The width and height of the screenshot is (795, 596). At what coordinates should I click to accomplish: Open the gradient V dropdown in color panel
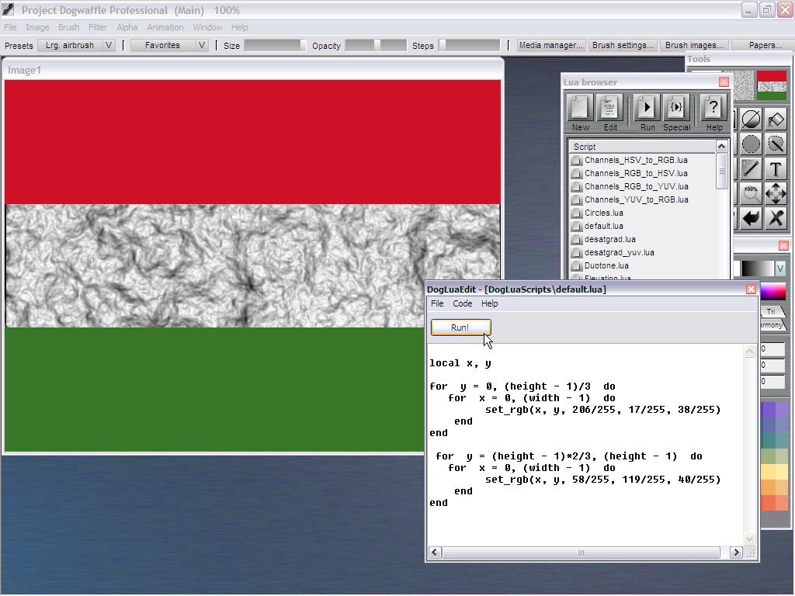tap(780, 268)
